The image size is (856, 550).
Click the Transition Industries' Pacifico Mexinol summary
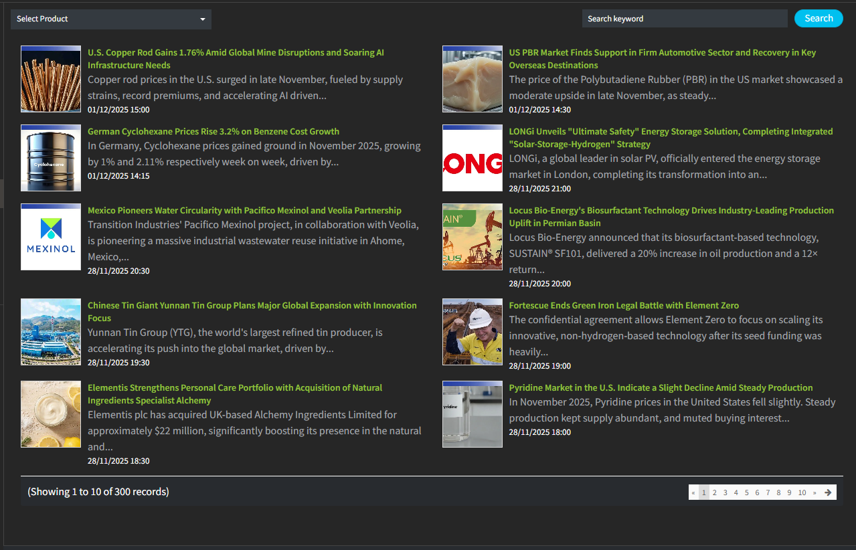(253, 240)
